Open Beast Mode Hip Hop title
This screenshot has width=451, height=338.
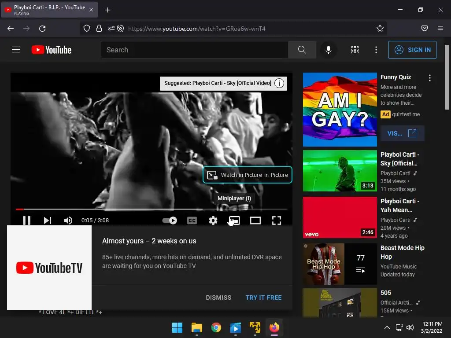[403, 252]
